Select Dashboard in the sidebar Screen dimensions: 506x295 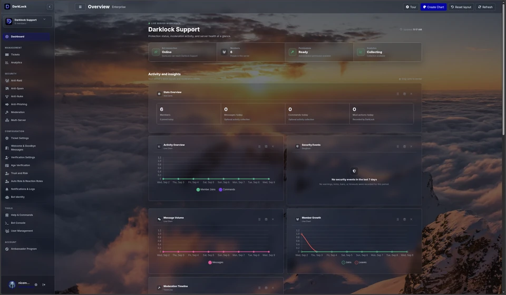[x=26, y=36]
